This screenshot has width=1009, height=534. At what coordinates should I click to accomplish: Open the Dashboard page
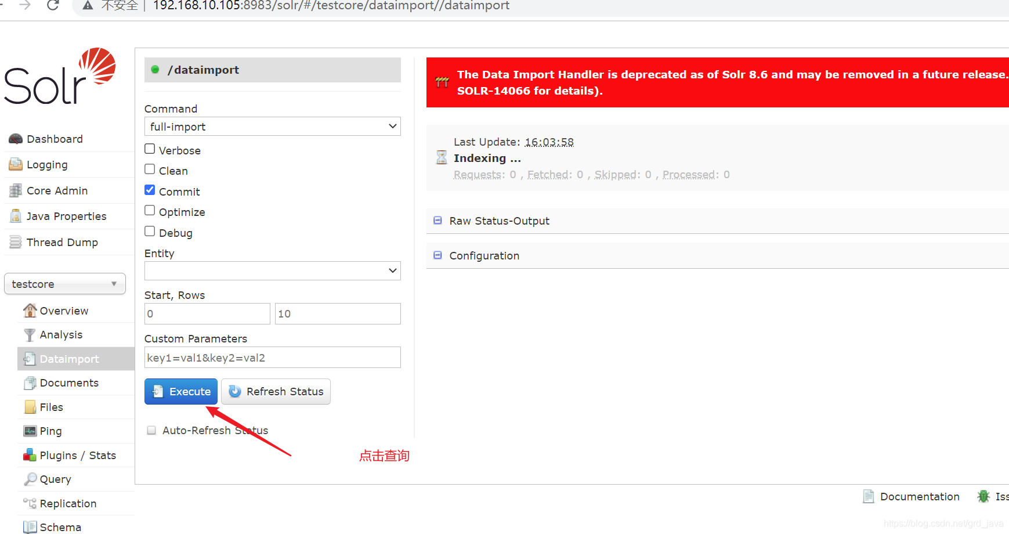[55, 139]
